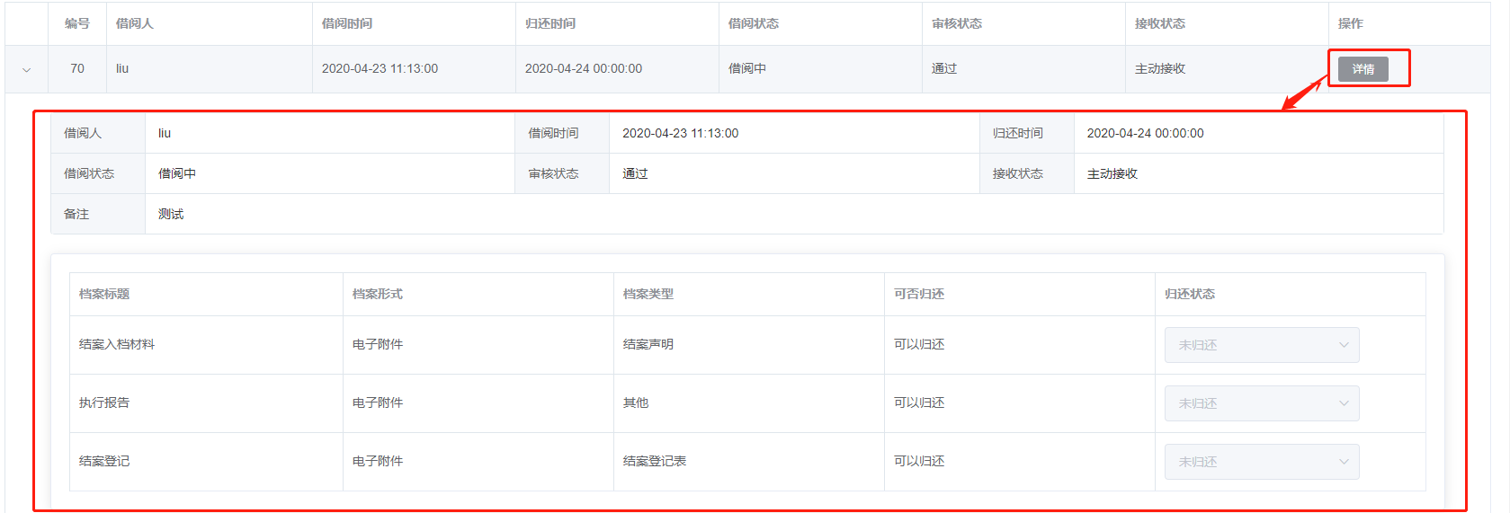
Task: Click 可以归还 in the 结案入档材料 row
Action: pos(919,344)
